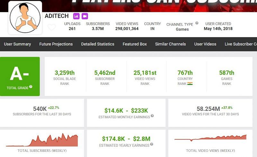The width and height of the screenshot is (257, 157).
Task: Open the User Summary tab
Action: pyautogui.click(x=17, y=44)
